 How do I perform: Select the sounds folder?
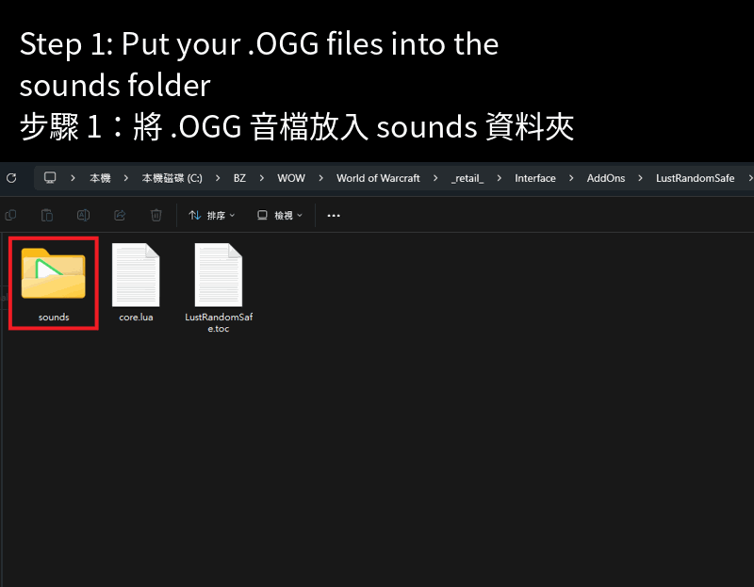pos(54,284)
